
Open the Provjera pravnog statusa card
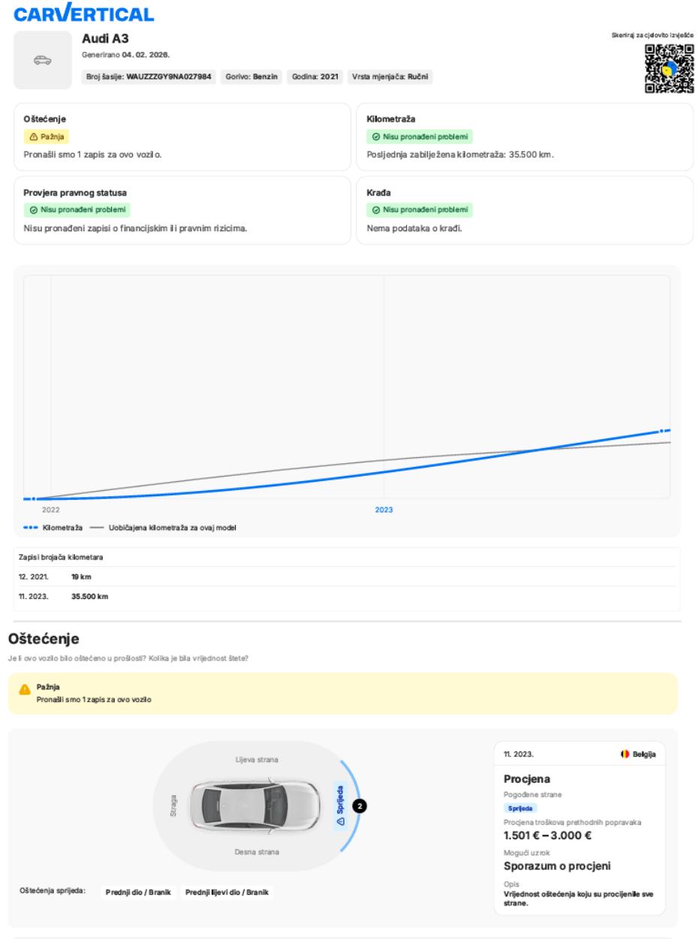coord(182,210)
